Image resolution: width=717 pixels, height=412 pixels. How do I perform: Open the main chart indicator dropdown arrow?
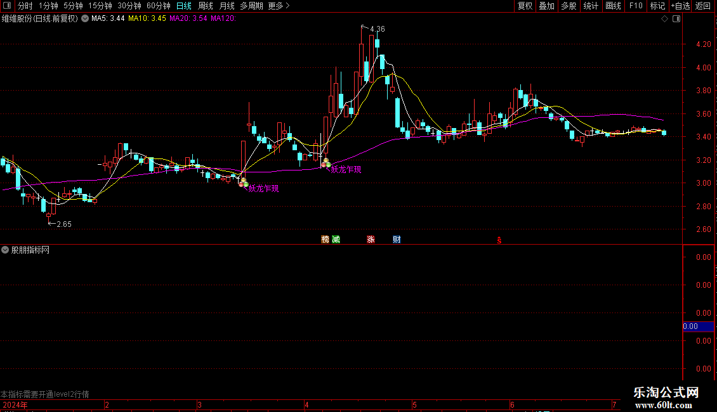point(85,19)
